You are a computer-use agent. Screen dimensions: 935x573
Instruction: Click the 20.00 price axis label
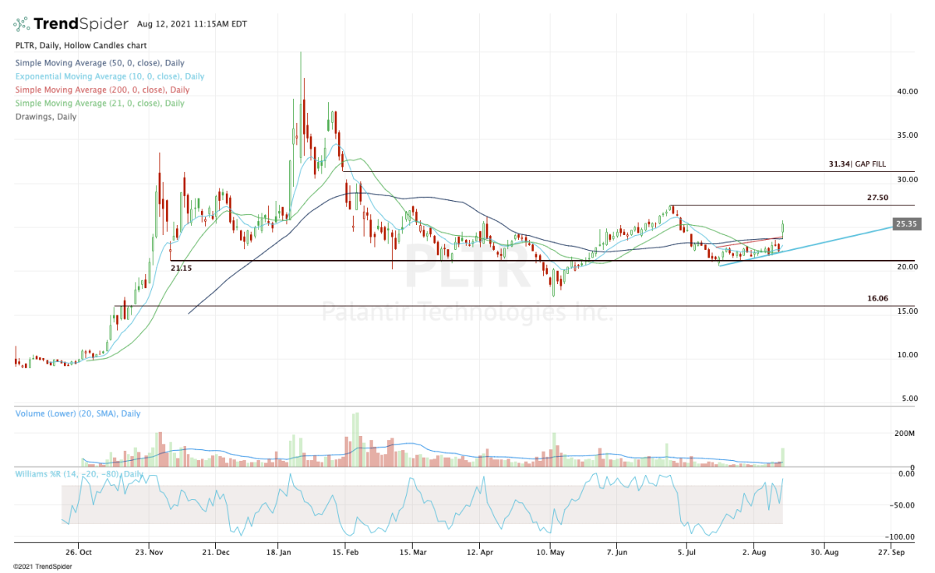pyautogui.click(x=906, y=267)
